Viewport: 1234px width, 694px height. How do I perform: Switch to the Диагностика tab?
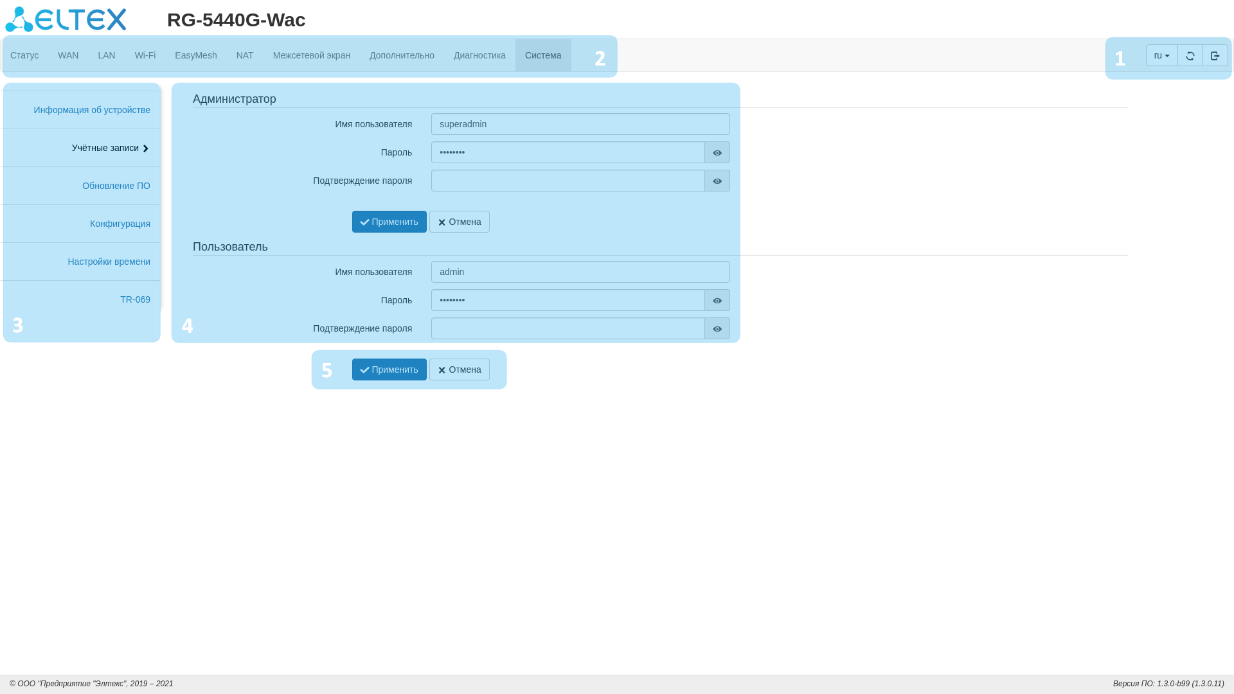pos(479,56)
